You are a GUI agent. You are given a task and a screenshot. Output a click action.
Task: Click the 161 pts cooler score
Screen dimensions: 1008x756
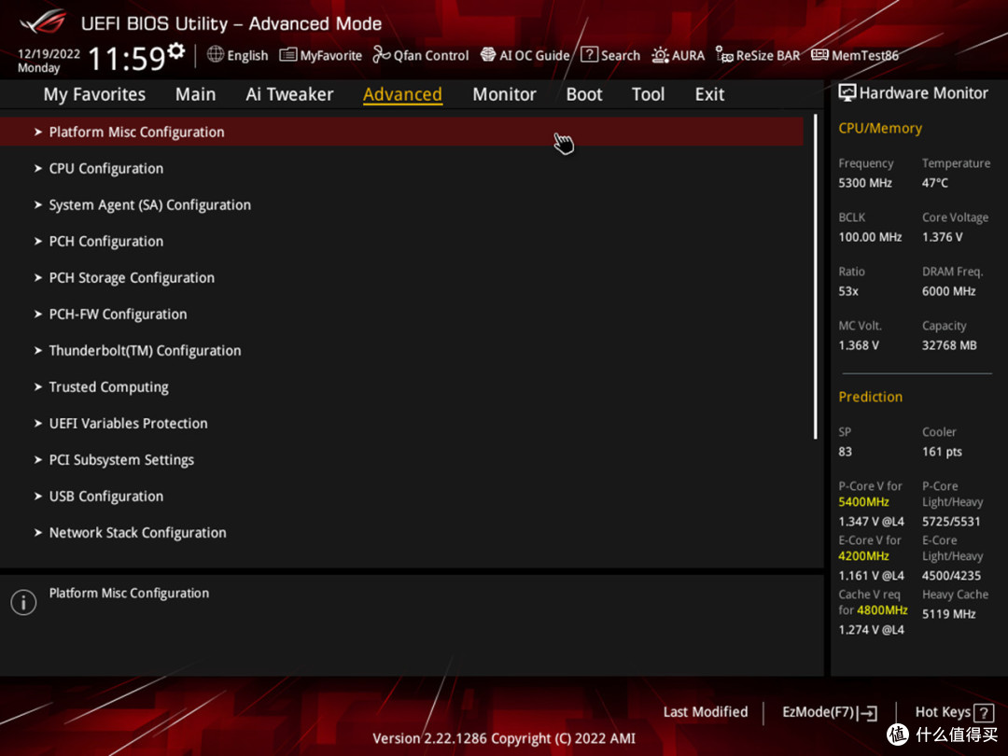click(x=942, y=452)
